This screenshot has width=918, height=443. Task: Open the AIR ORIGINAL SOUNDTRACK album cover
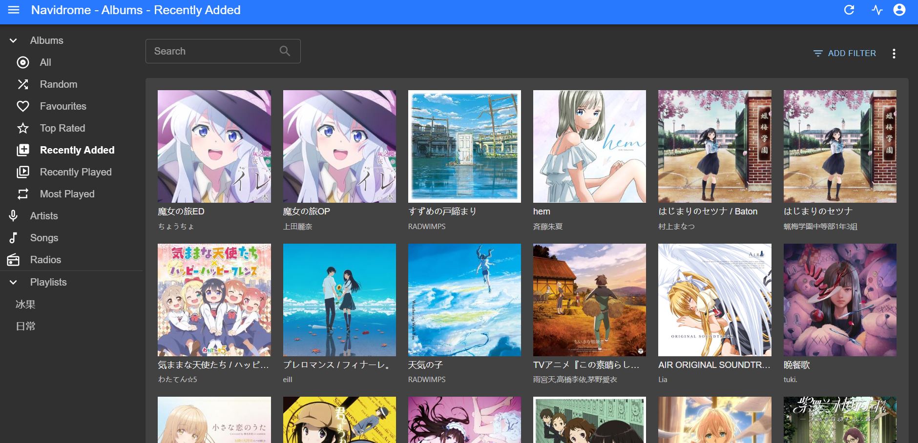[715, 300]
